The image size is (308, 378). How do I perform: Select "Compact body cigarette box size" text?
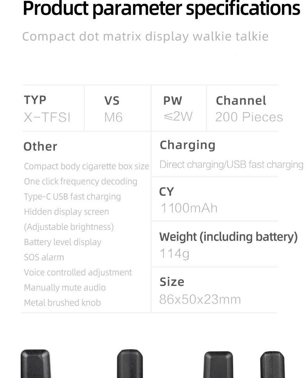pos(87,166)
